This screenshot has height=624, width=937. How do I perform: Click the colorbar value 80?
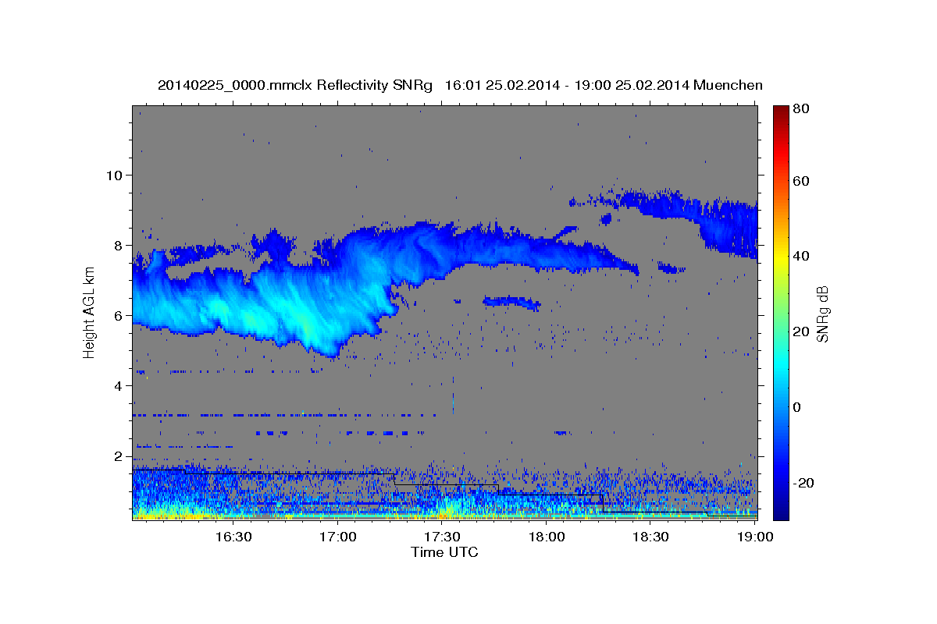[800, 109]
